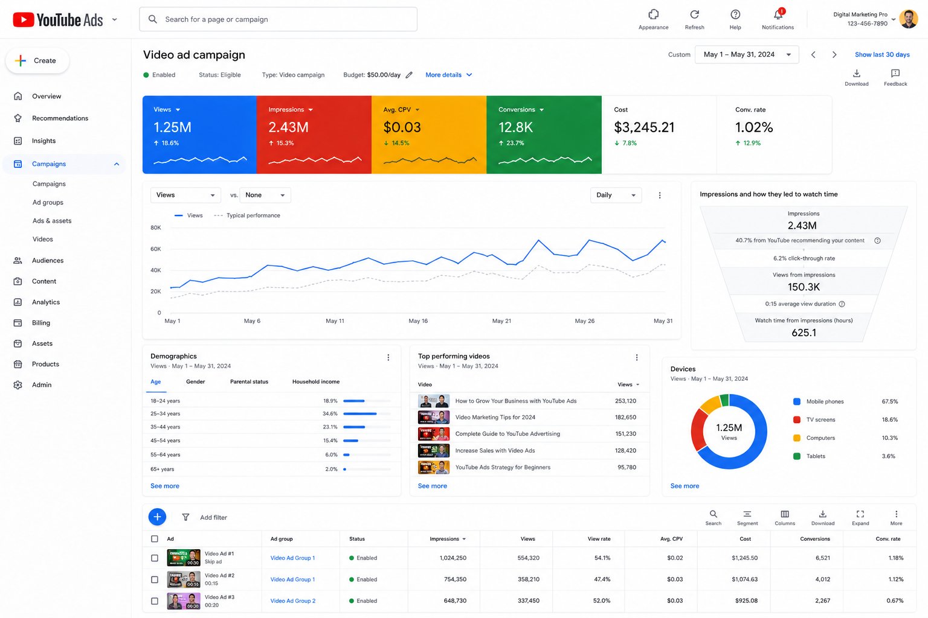Click the blue plus add button in table

coord(157,517)
